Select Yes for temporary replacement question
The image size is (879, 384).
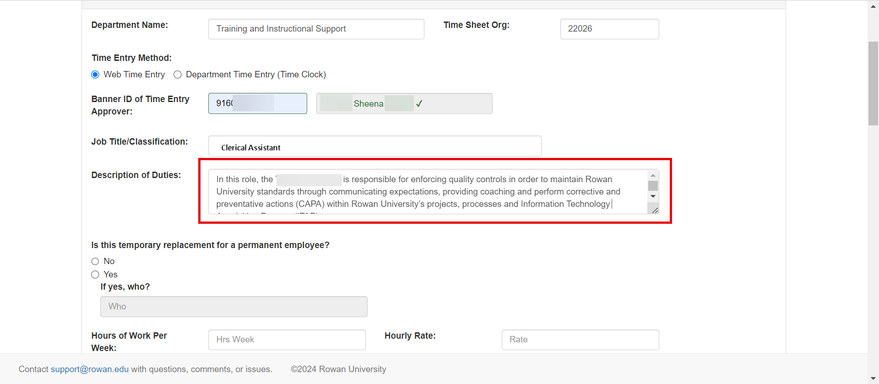coord(95,275)
